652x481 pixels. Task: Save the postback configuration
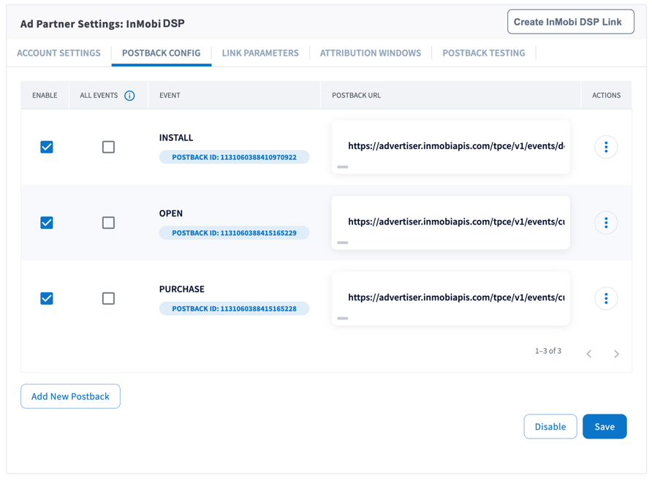click(x=604, y=426)
